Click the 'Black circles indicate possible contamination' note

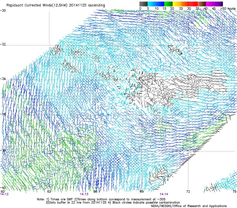tap(146, 203)
